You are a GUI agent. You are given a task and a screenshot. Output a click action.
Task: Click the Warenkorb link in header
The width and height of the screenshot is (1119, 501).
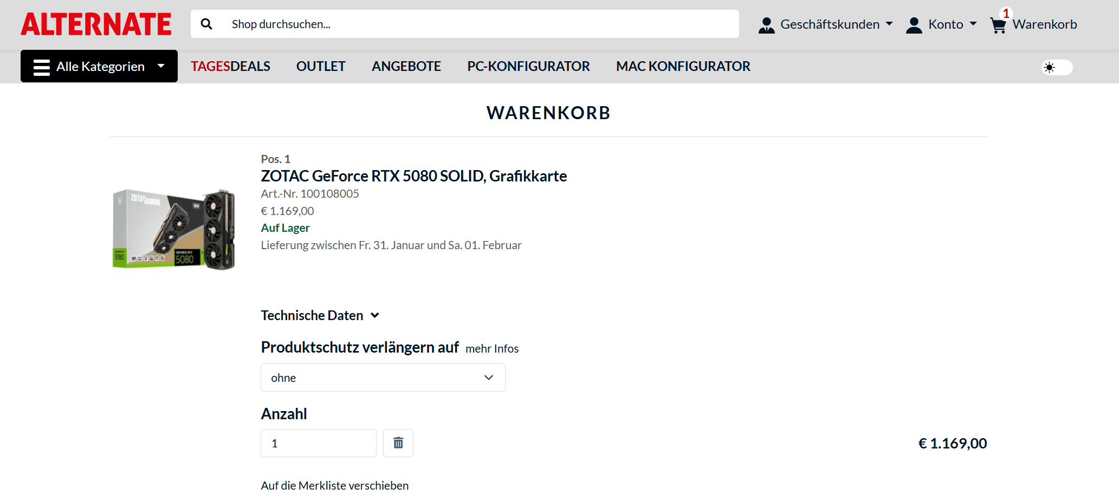(1045, 24)
